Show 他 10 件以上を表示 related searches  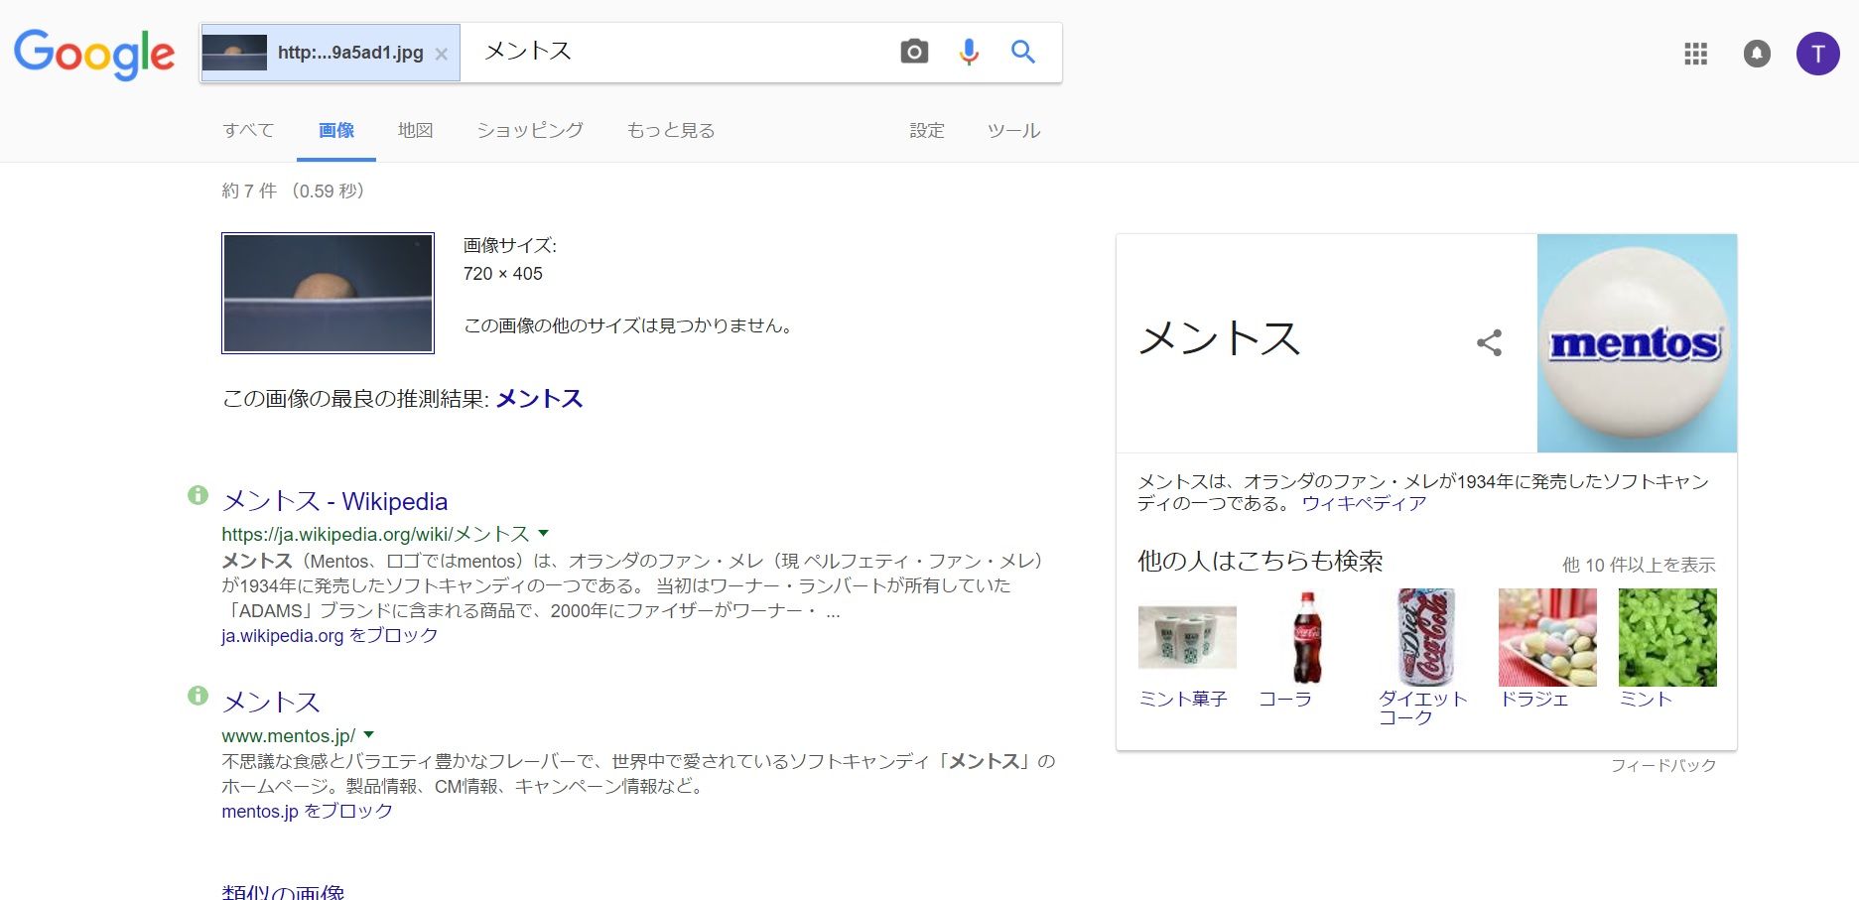(x=1639, y=565)
